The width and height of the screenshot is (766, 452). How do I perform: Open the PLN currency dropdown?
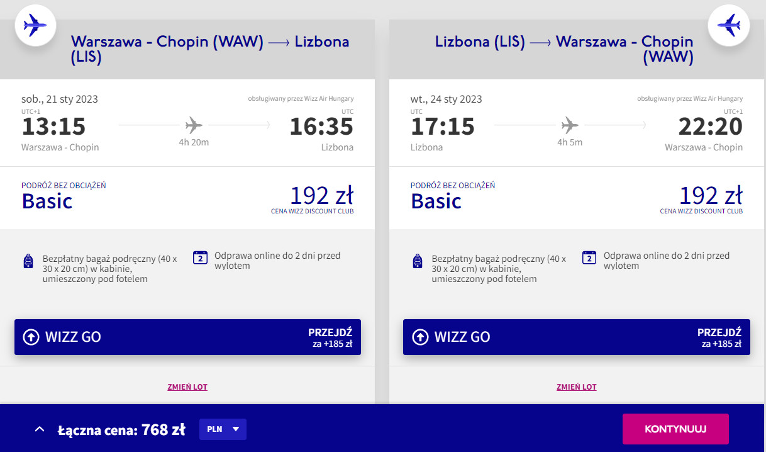click(x=223, y=429)
